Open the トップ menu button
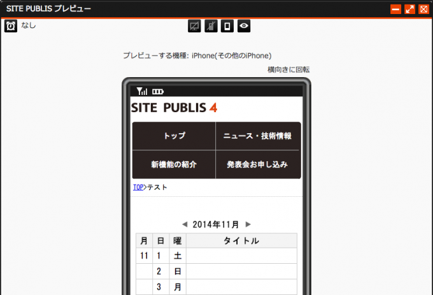 174,136
